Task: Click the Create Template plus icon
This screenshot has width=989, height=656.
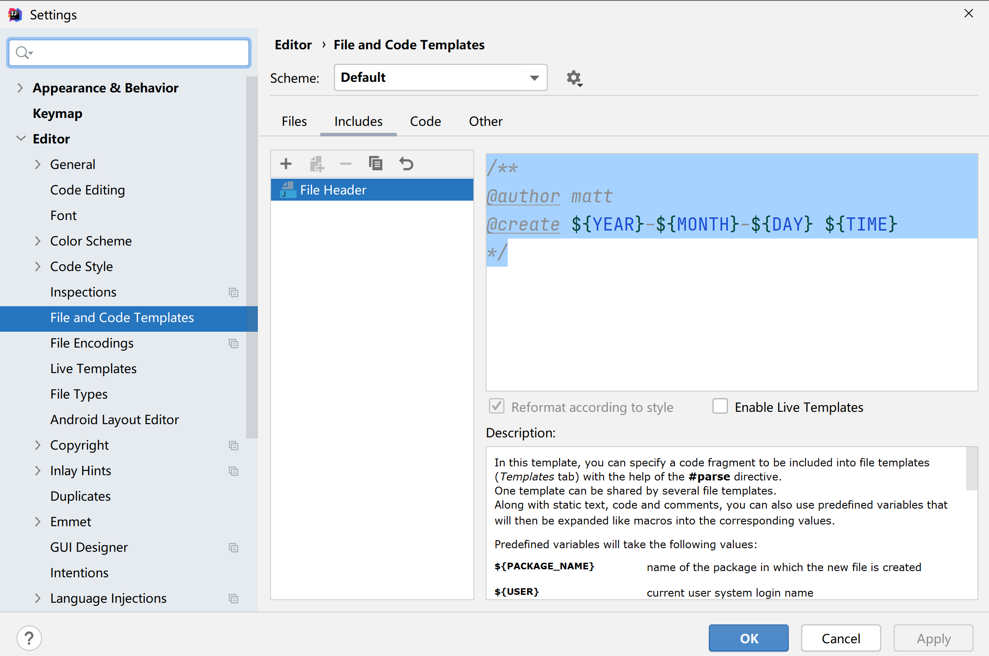Action: point(286,164)
